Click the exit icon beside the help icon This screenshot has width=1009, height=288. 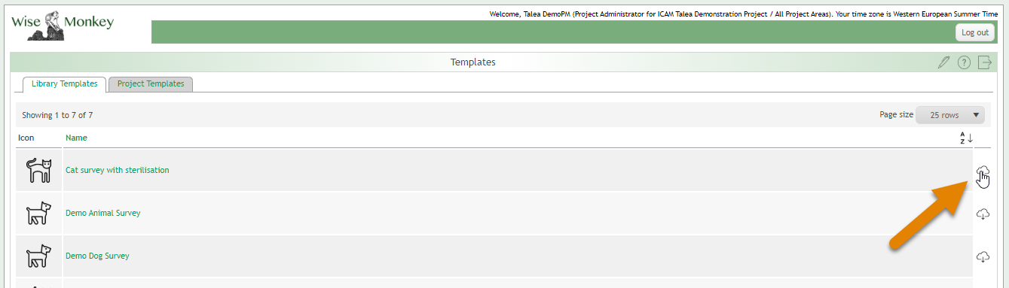click(x=984, y=62)
